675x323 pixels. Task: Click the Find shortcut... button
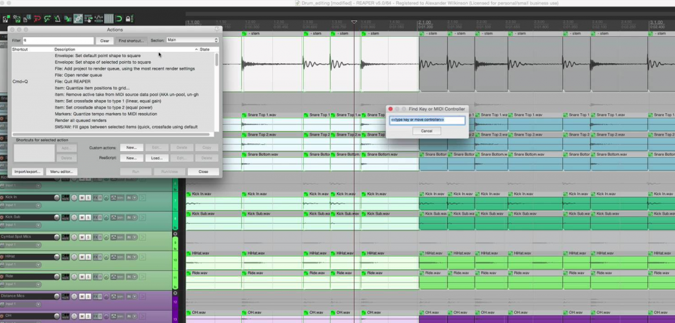click(131, 41)
